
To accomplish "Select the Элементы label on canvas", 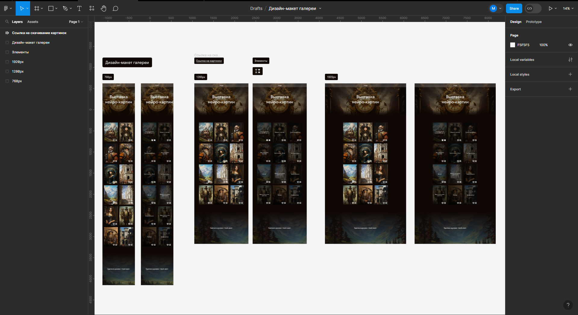I will click(261, 61).
